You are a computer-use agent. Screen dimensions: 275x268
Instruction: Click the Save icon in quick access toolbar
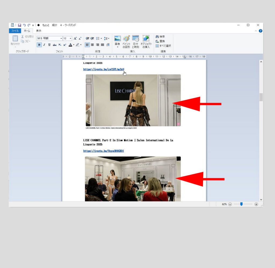pos(19,25)
